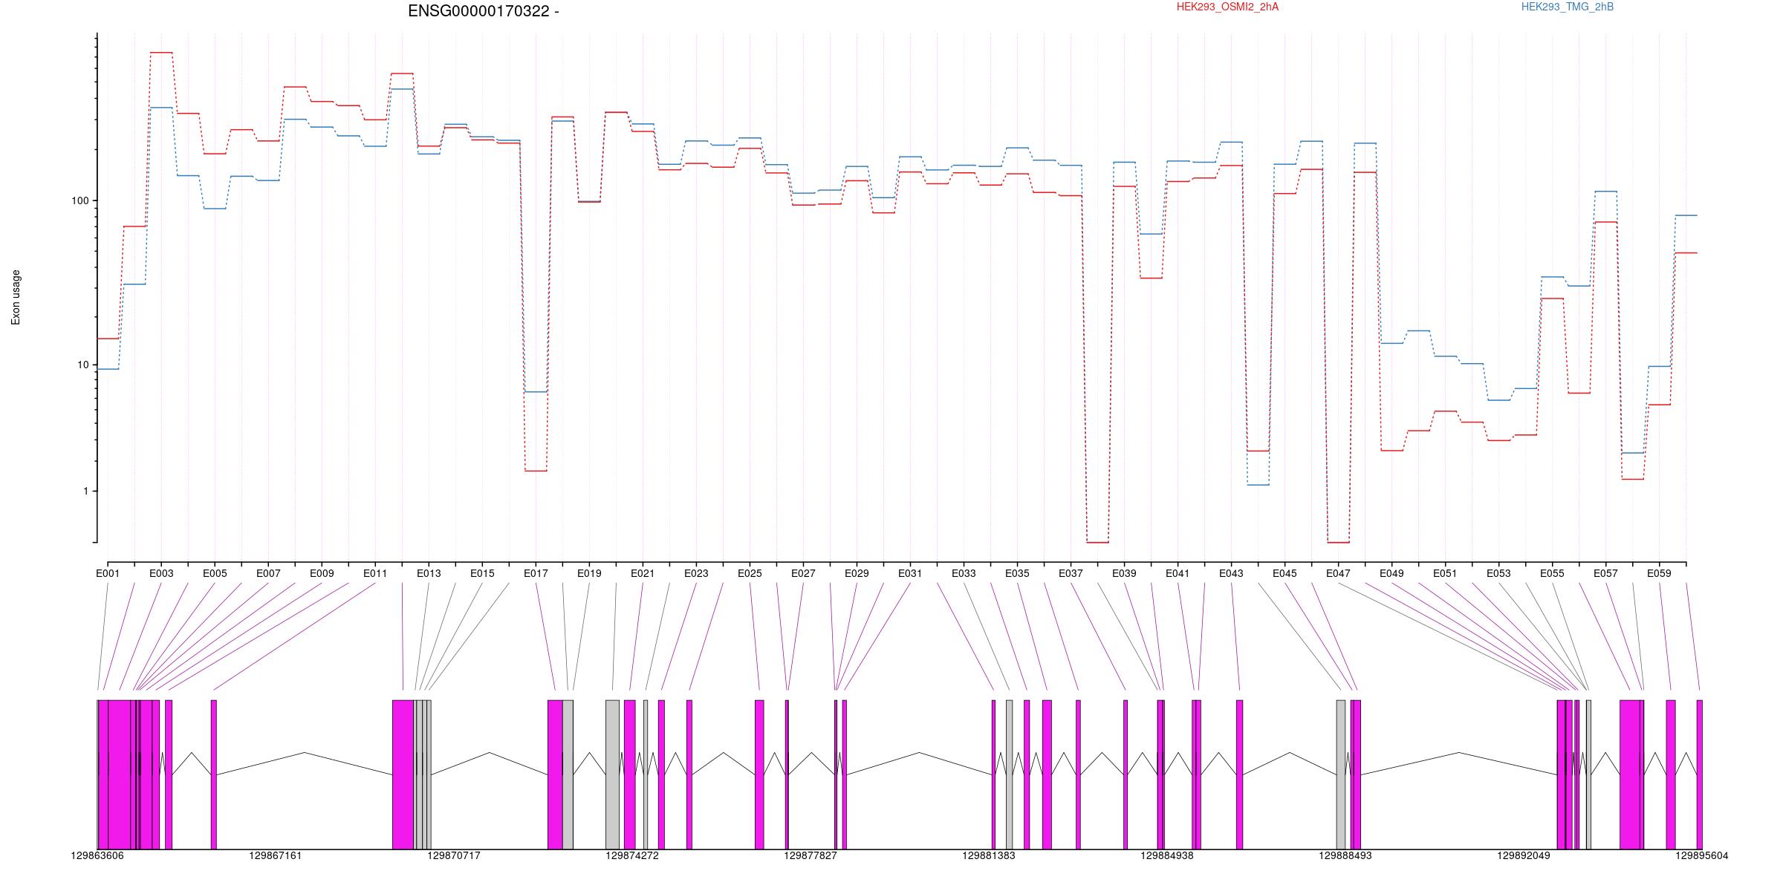Click exon label E015
Viewport: 1783px width, 891px height.
[x=482, y=573]
